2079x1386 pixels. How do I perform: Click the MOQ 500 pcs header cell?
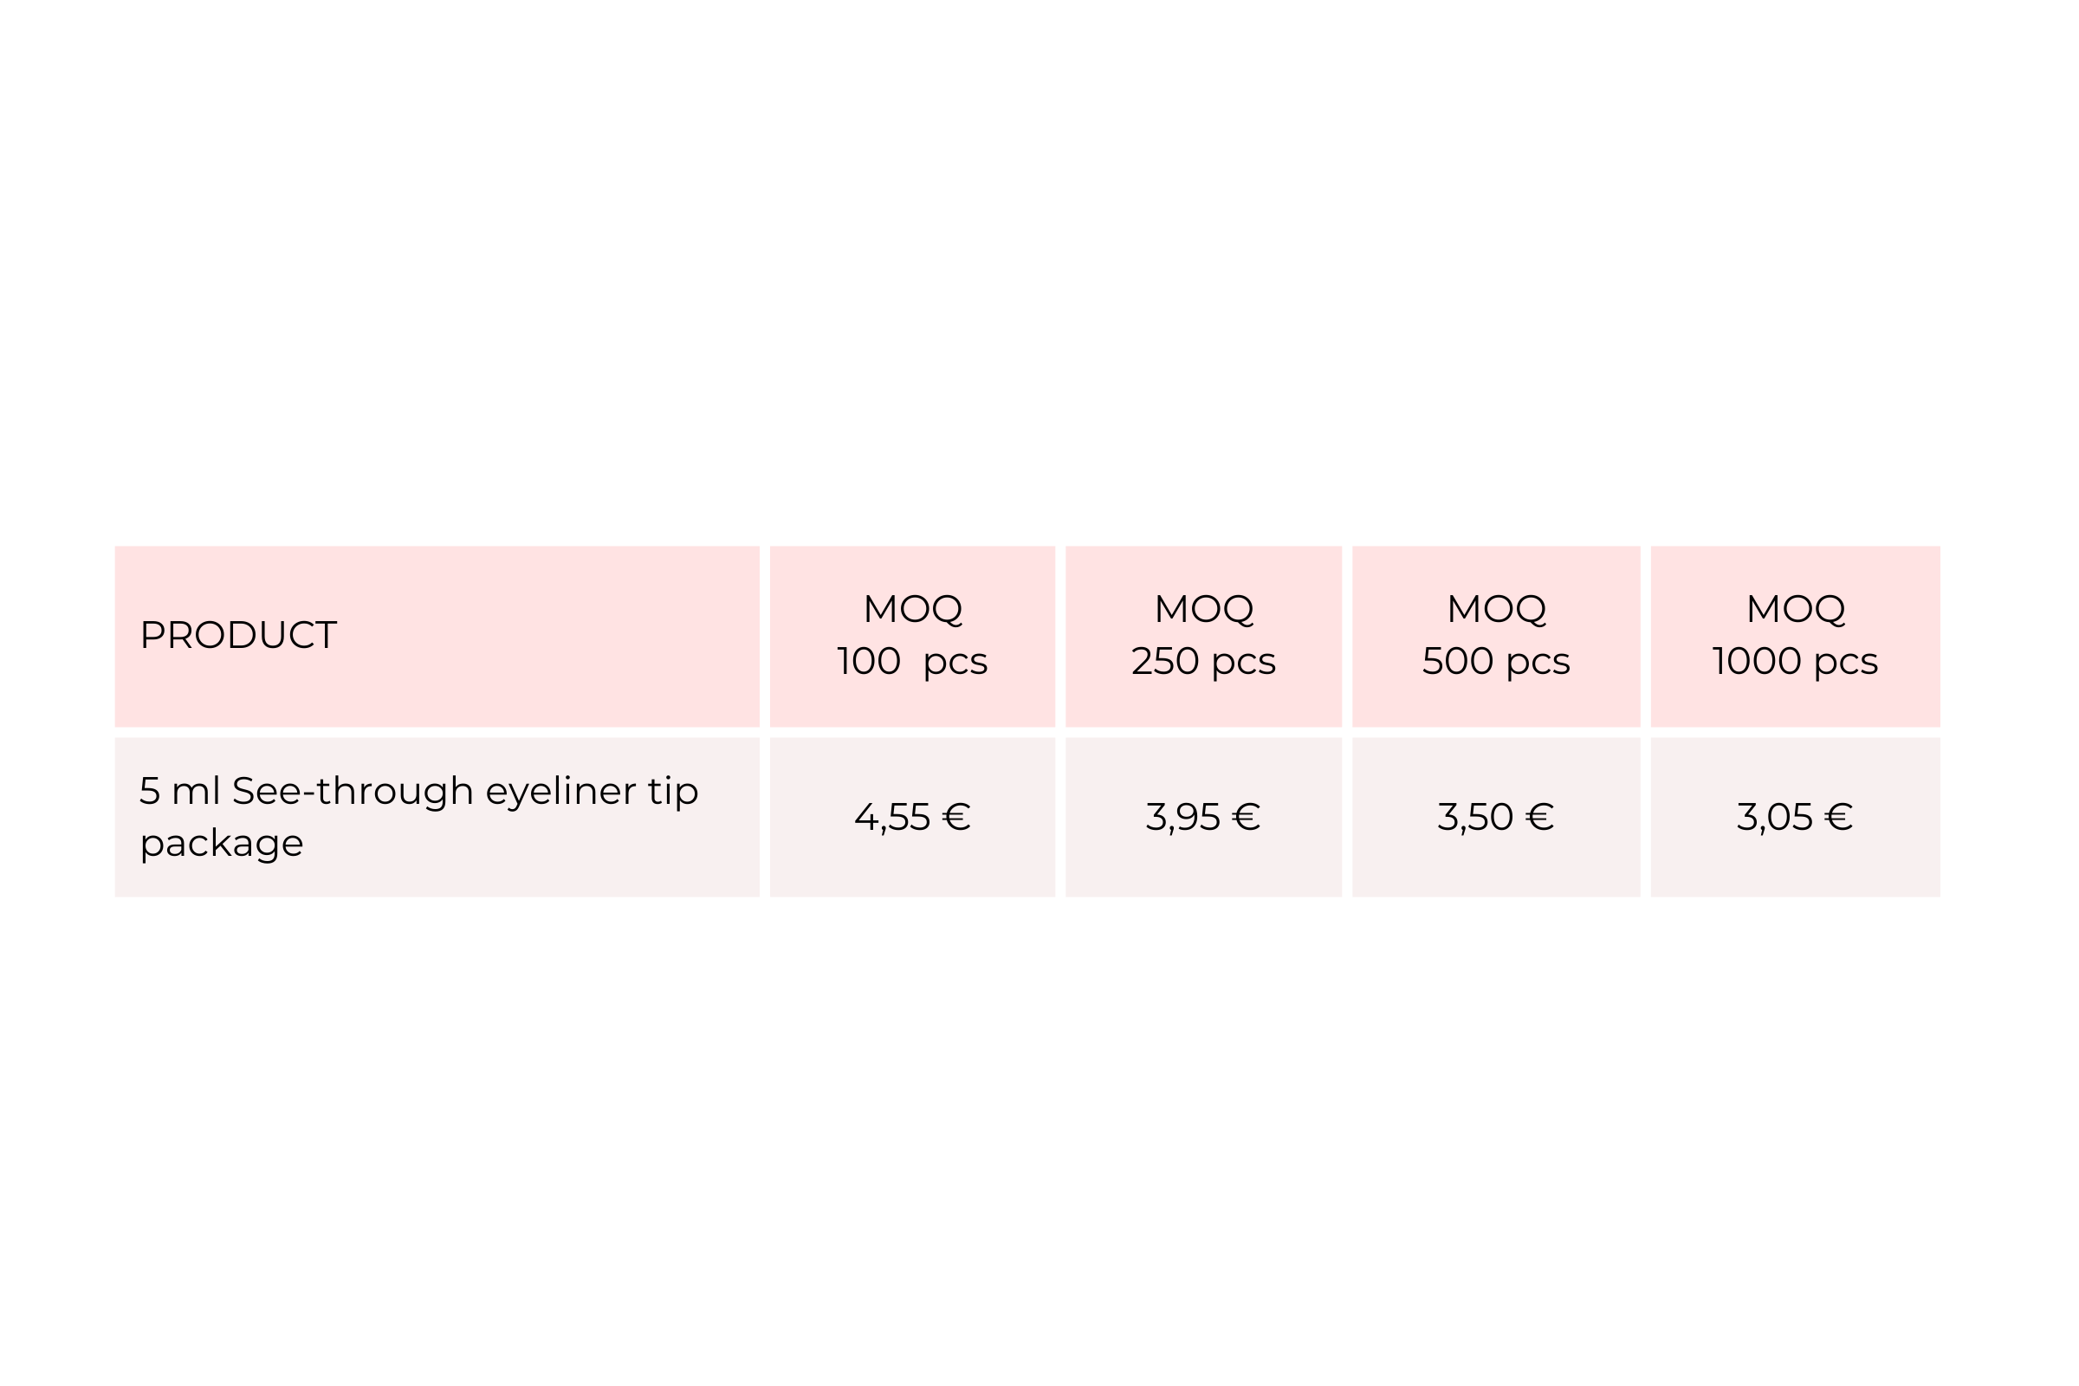(x=1496, y=637)
